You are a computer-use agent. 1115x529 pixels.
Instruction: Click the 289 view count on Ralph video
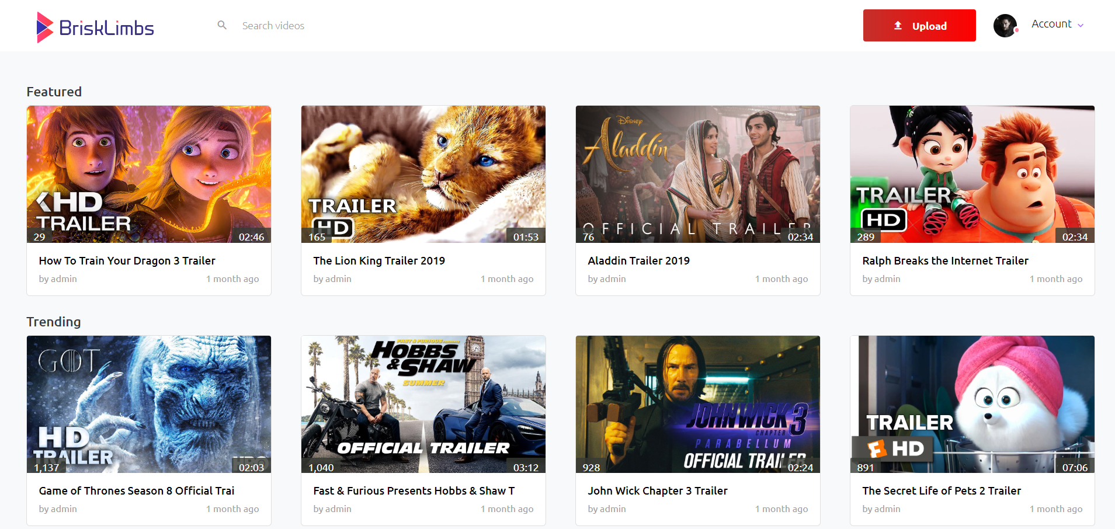pyautogui.click(x=866, y=236)
